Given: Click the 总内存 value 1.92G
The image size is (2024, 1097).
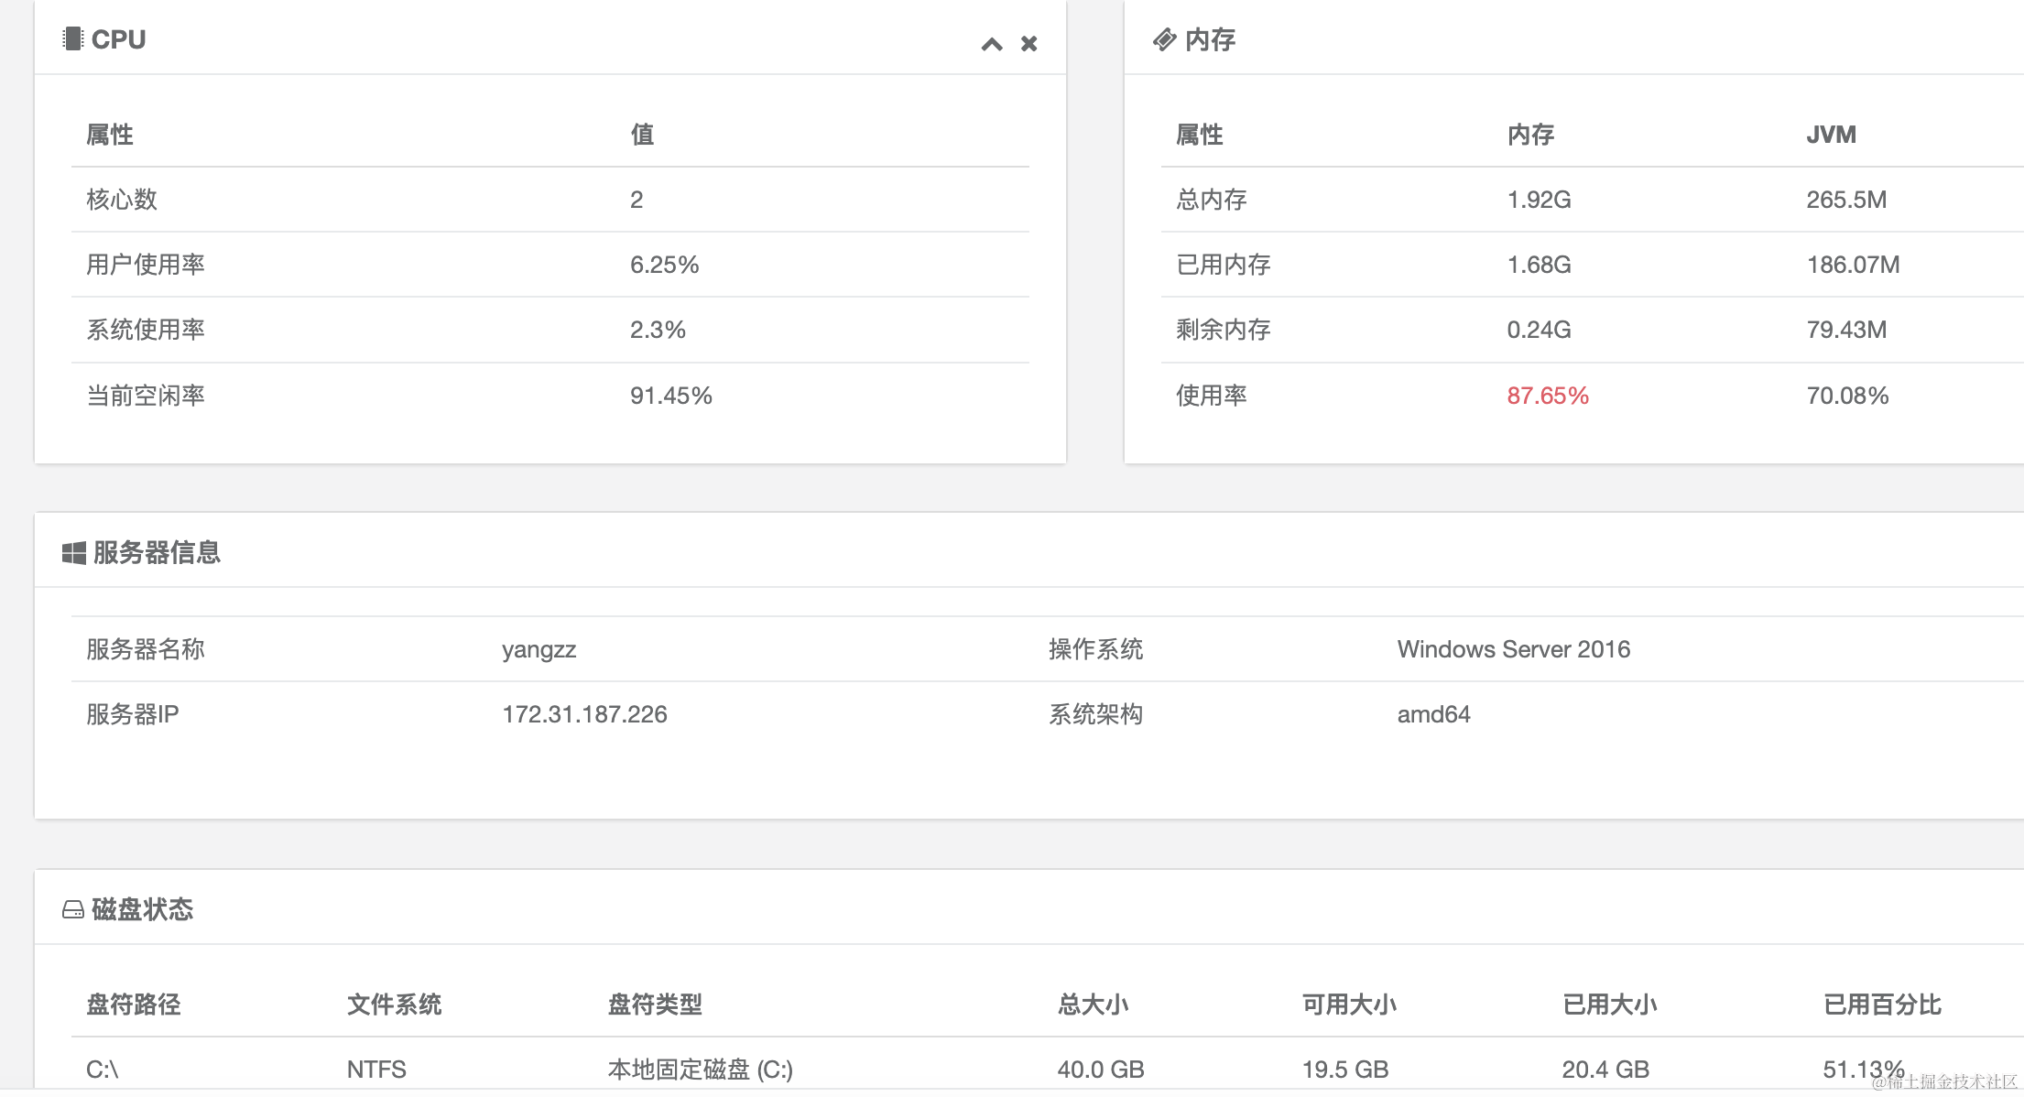Looking at the screenshot, I should 1539,200.
